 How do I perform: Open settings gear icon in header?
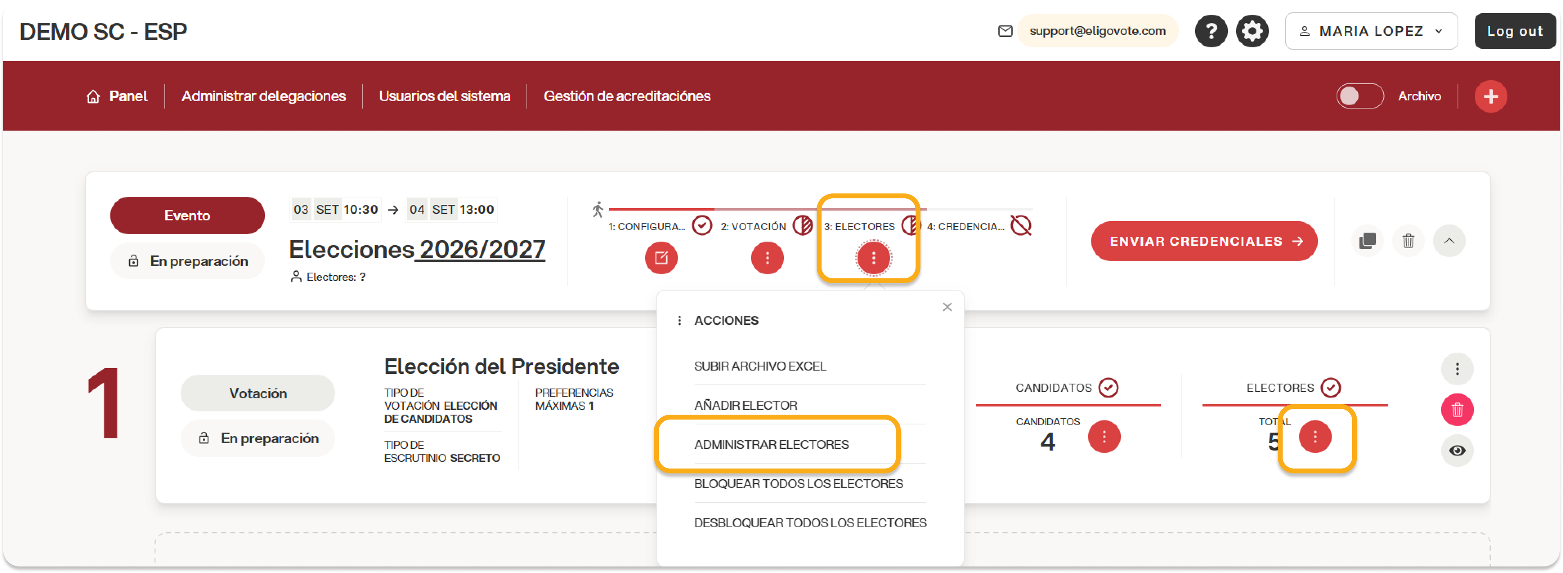pos(1252,31)
